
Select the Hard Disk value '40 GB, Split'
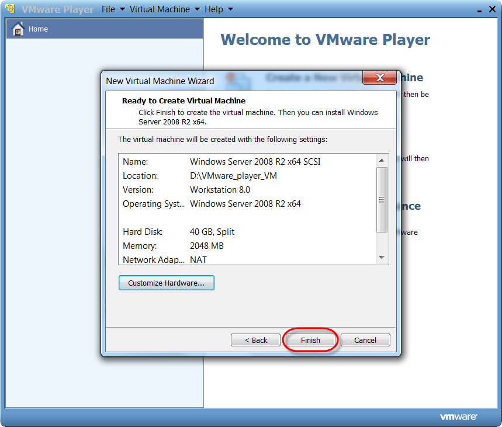click(212, 232)
